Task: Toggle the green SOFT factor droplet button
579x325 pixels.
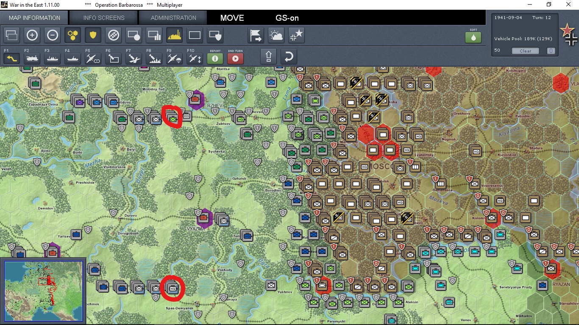Action: click(473, 37)
